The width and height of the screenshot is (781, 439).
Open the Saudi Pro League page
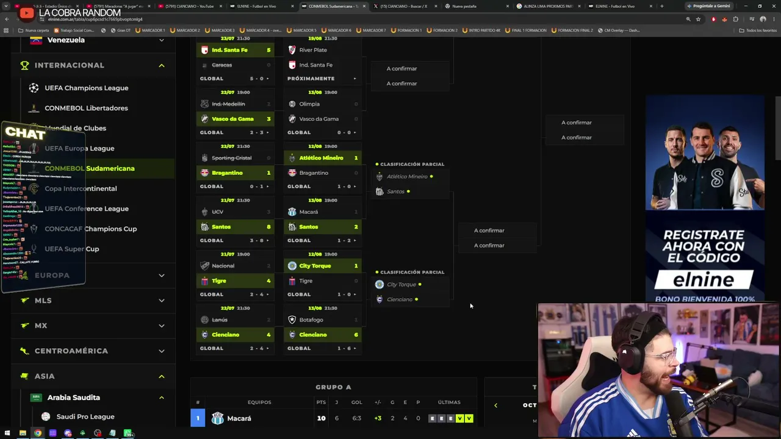click(x=85, y=416)
